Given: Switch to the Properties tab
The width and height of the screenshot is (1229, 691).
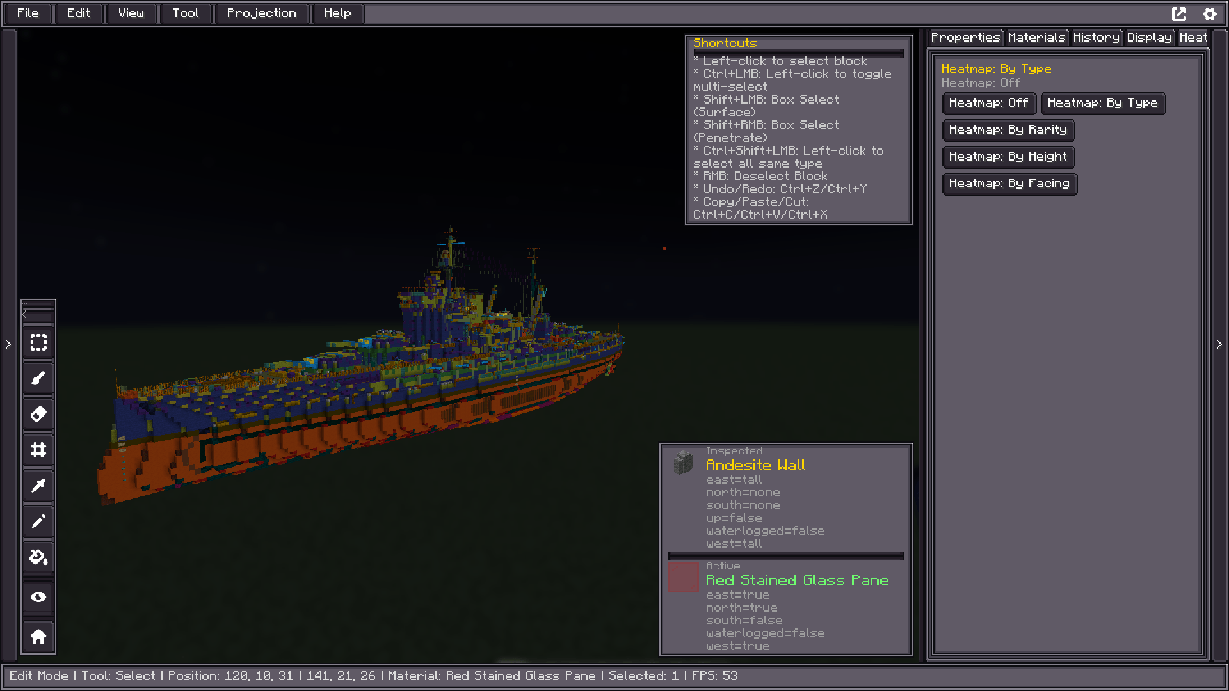Looking at the screenshot, I should pos(965,38).
